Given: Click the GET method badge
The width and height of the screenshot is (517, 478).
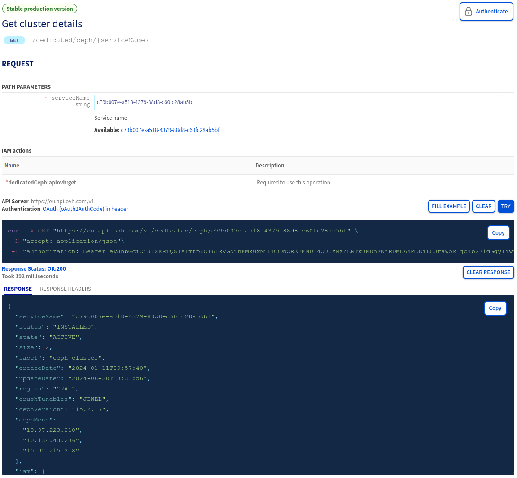Looking at the screenshot, I should 14,40.
